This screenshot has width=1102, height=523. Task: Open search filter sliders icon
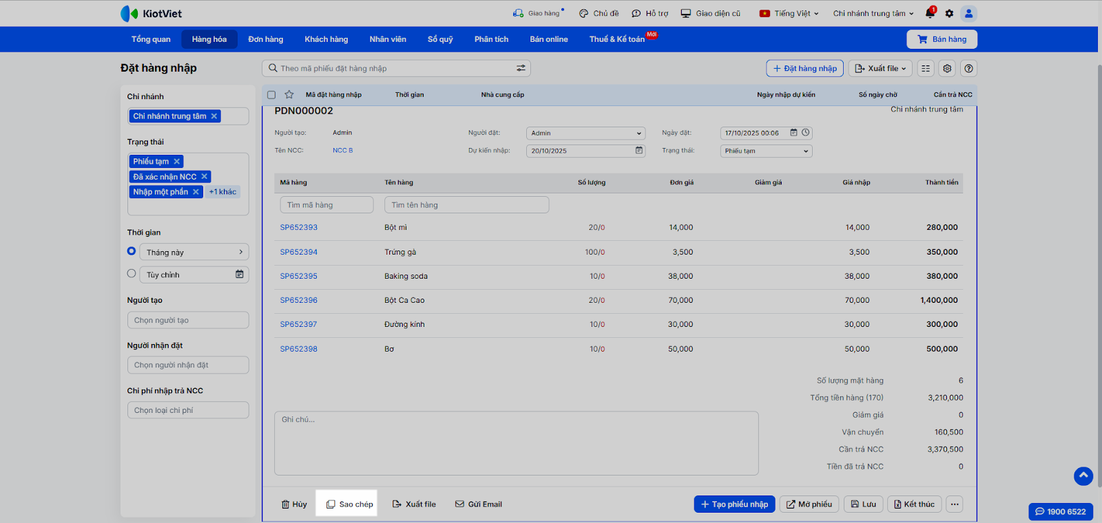pyautogui.click(x=521, y=68)
